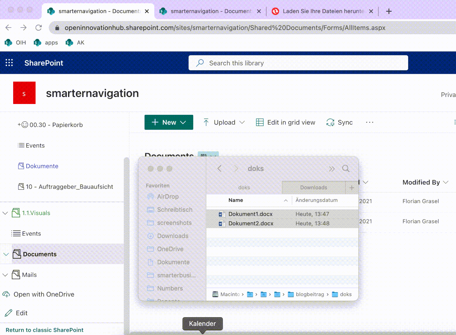Open the Dokumente library icon in the sidebar
The width and height of the screenshot is (456, 335).
[x=21, y=166]
